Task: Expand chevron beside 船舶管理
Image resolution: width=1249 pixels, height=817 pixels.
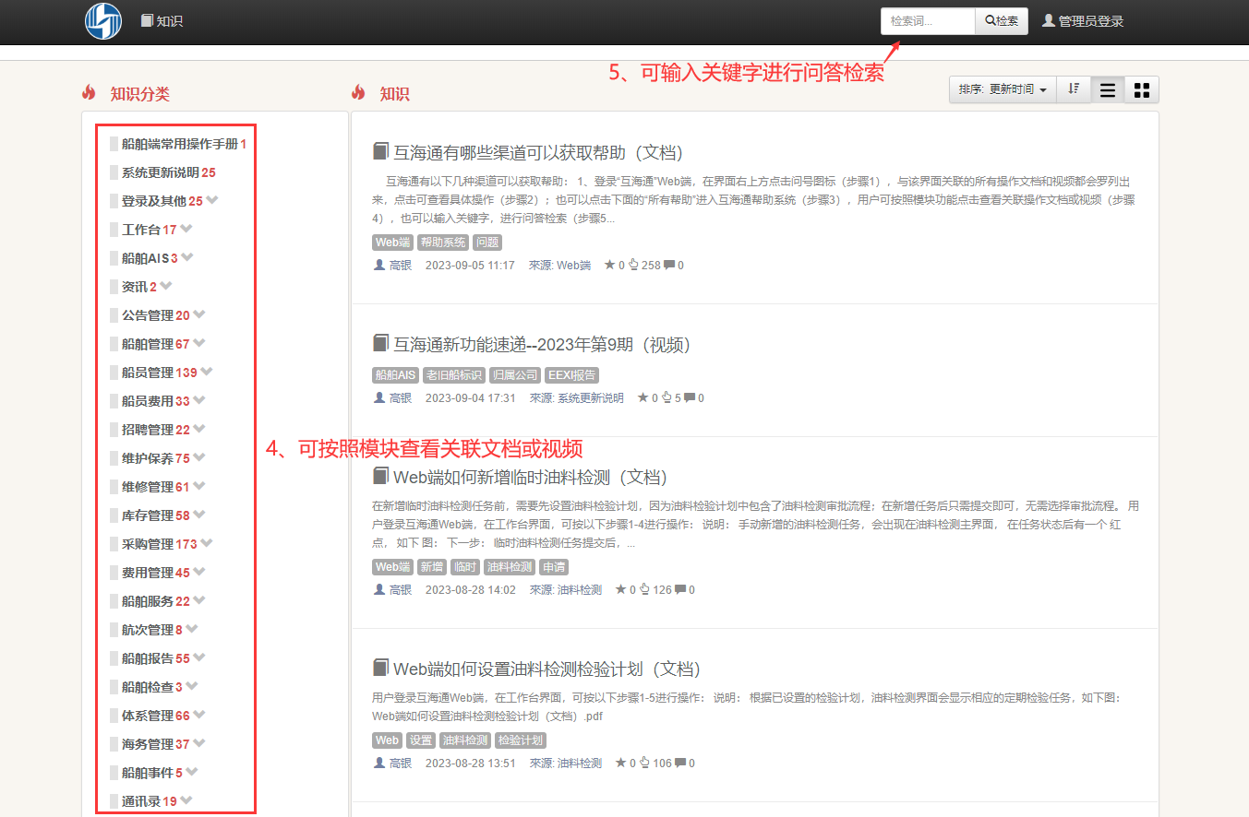Action: 199,343
